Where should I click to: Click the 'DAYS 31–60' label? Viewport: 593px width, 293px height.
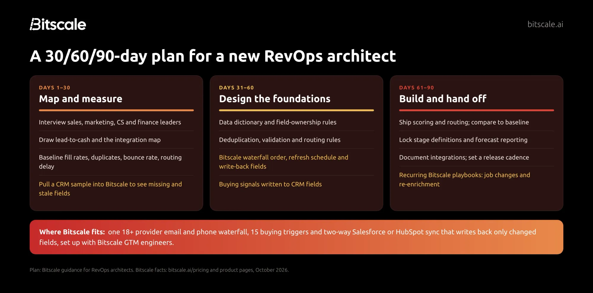click(x=236, y=88)
